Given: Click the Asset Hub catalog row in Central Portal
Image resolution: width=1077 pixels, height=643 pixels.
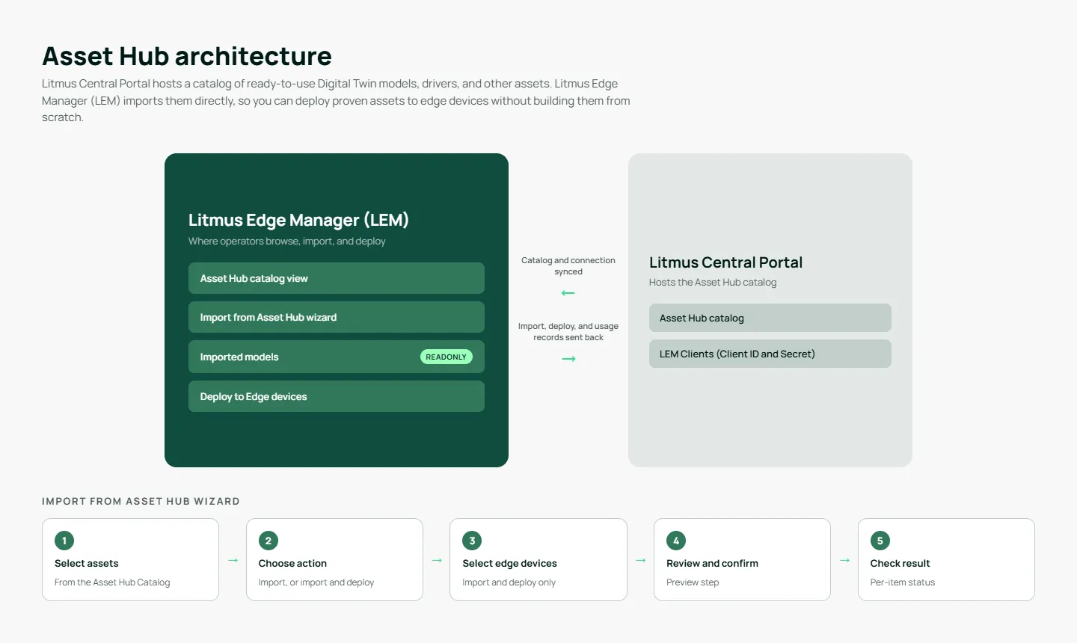Looking at the screenshot, I should click(770, 318).
